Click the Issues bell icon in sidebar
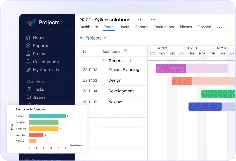This screenshot has width=236, height=161. tap(29, 97)
